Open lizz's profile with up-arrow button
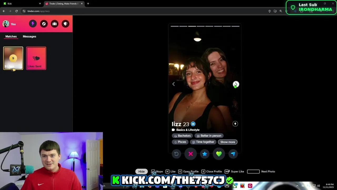 click(x=235, y=124)
